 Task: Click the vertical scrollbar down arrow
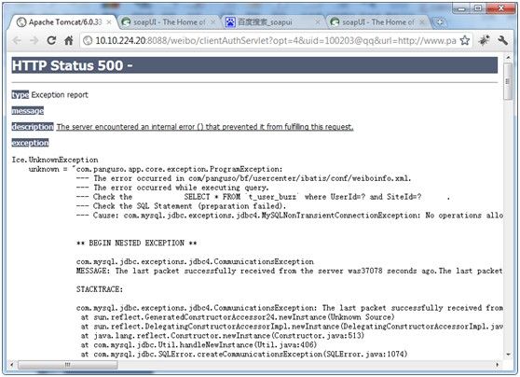point(508,355)
